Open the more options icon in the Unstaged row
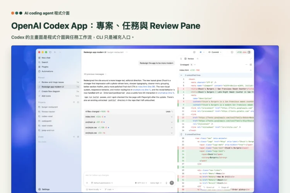The height and width of the screenshot is (193, 290). (246, 64)
